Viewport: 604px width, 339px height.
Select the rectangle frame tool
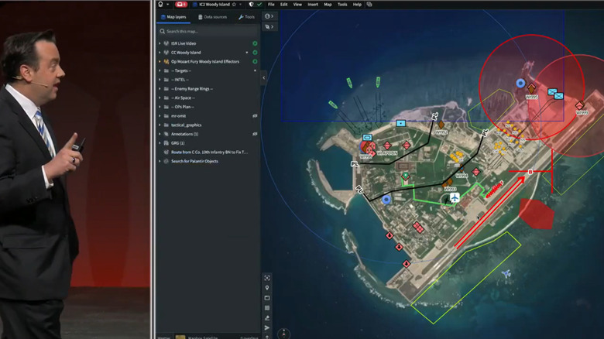point(267,298)
